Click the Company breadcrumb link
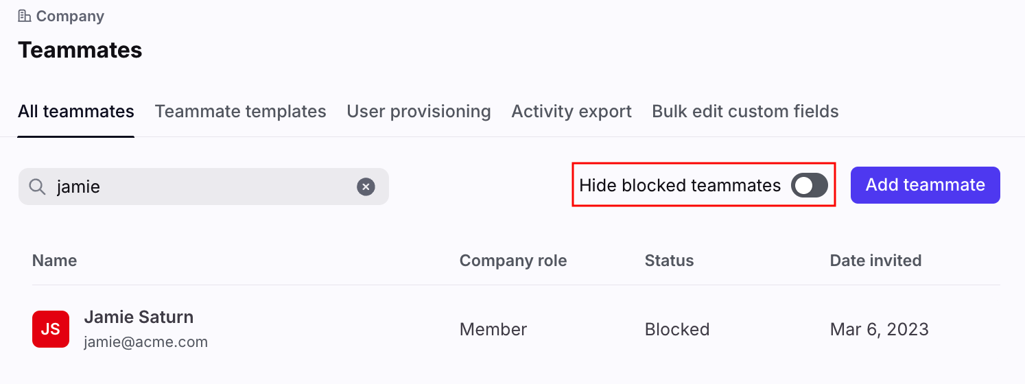 click(70, 16)
